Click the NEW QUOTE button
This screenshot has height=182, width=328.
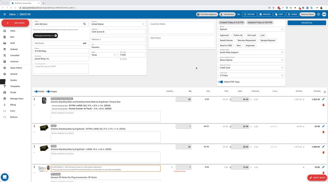[x=15, y=23]
